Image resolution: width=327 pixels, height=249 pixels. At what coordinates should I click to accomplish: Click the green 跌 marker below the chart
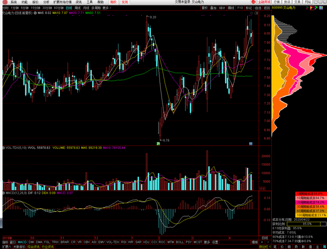(159, 143)
